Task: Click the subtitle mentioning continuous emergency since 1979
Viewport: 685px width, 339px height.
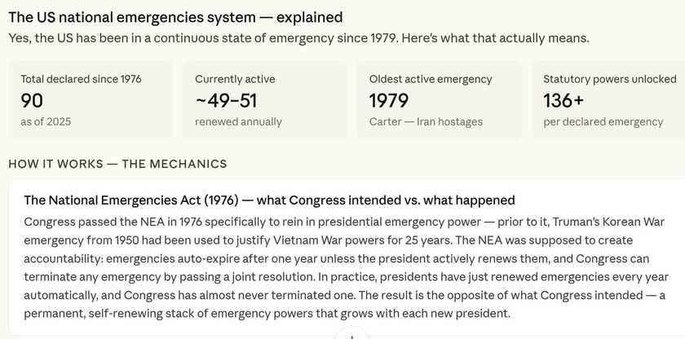Action: pos(298,38)
